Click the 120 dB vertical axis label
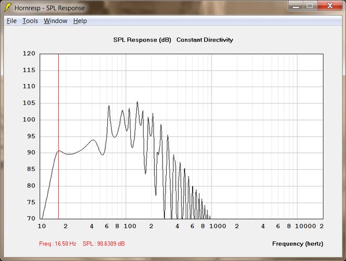This screenshot has height=261, width=346. tap(29, 54)
